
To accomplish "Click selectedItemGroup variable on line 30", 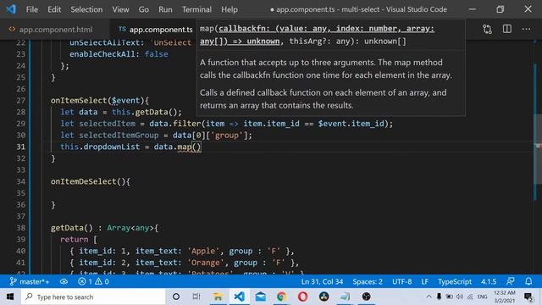I will (x=119, y=136).
